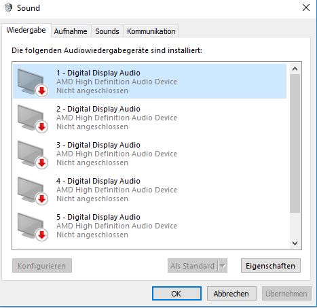Open Eigenschaften for the selected device
The height and width of the screenshot is (308, 317).
point(271,266)
